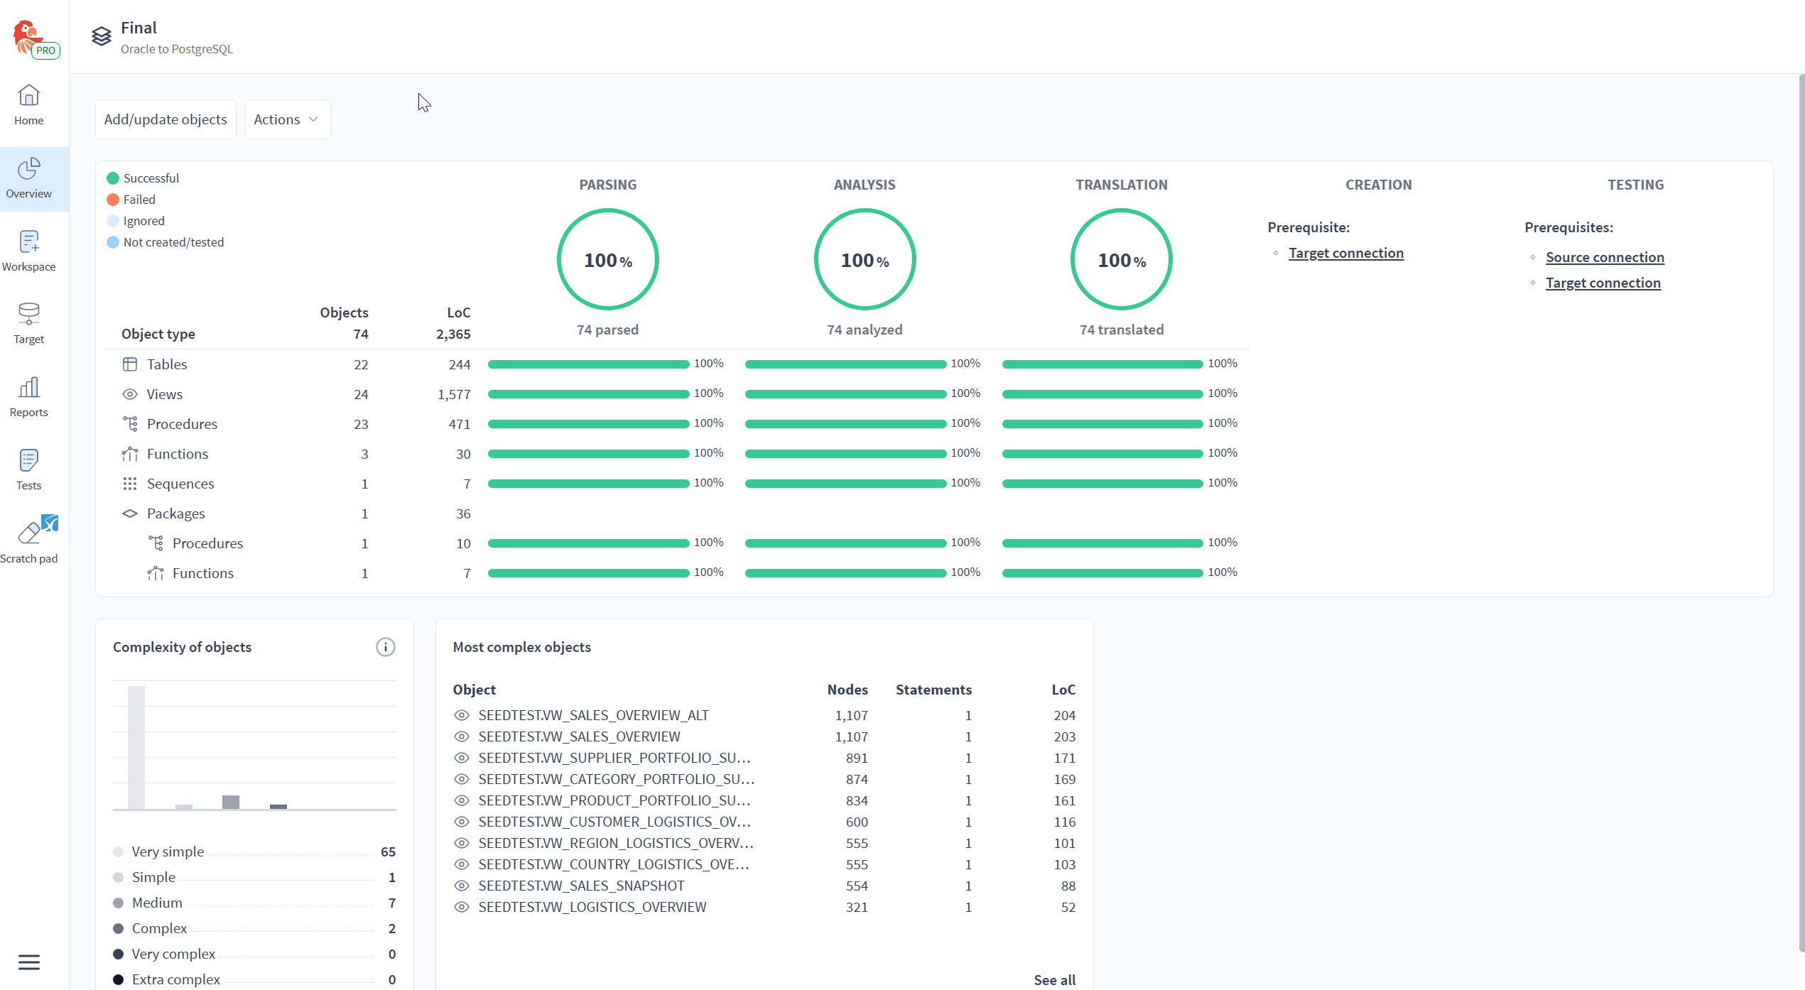1805x990 pixels.
Task: Open SEEDTEST.VW_COUNTRY_LOGISTICS_OVE object row
Action: 764,864
